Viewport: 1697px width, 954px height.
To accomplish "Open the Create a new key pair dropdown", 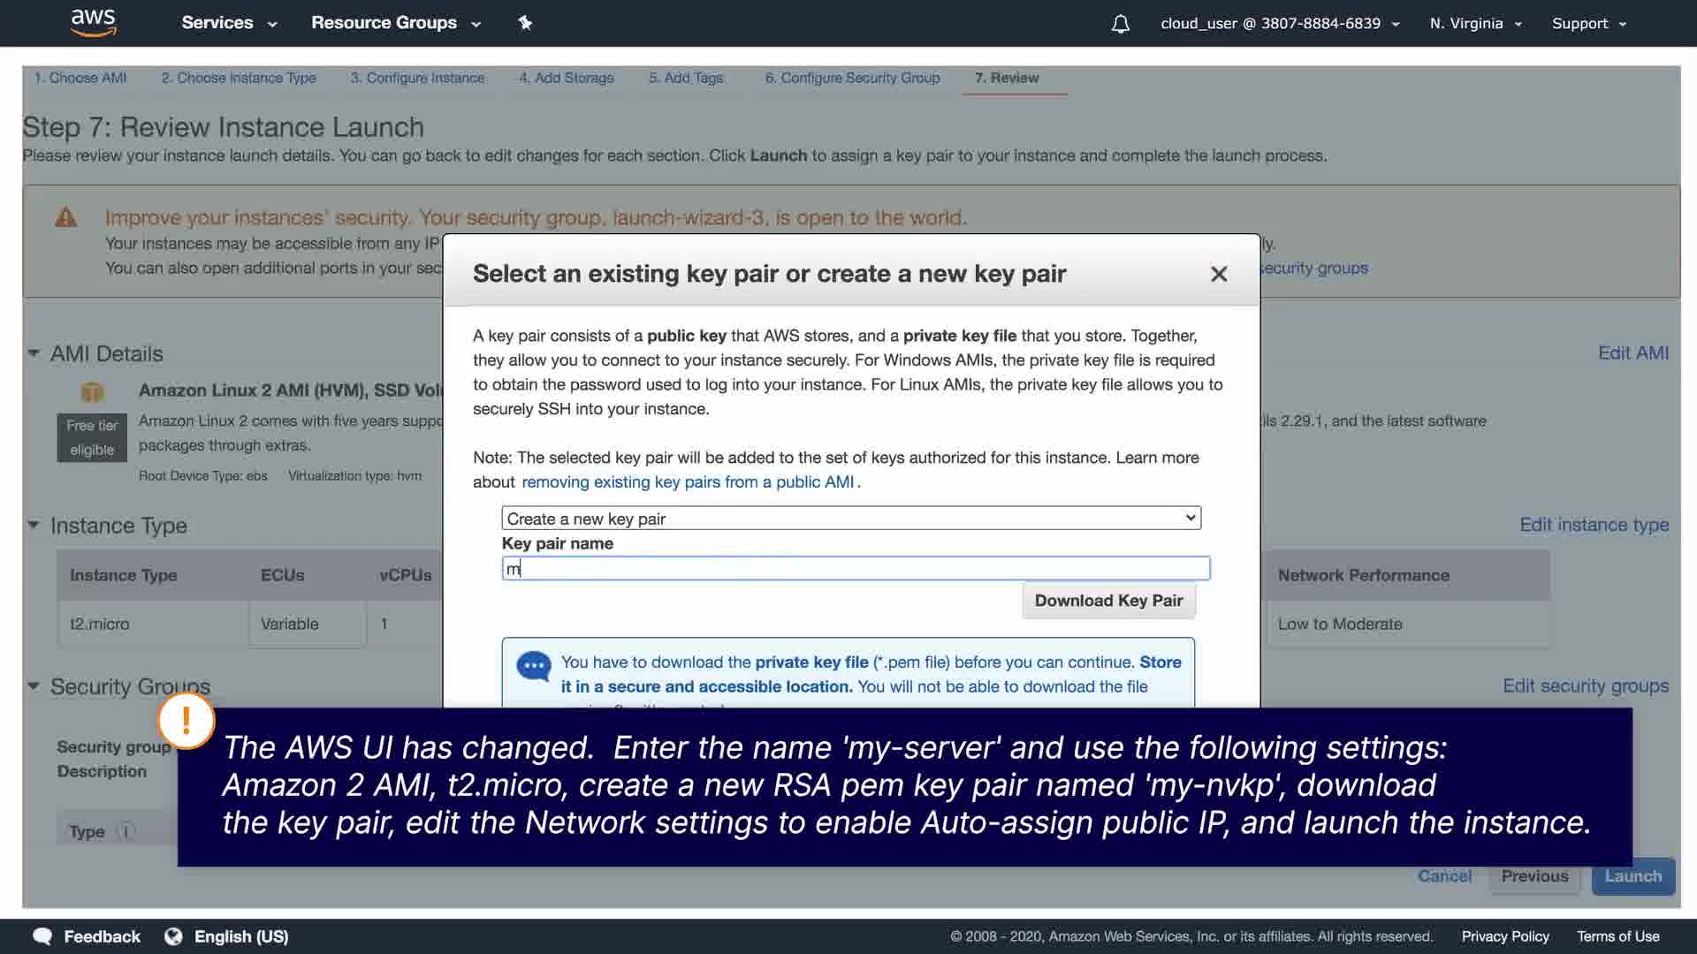I will pos(850,519).
